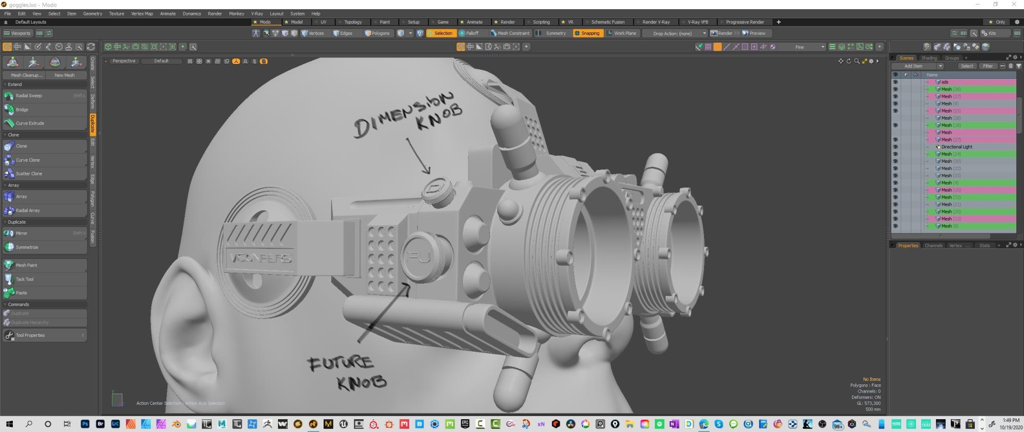Open the Add Item dropdown arrow
1024x432 pixels.
point(940,66)
